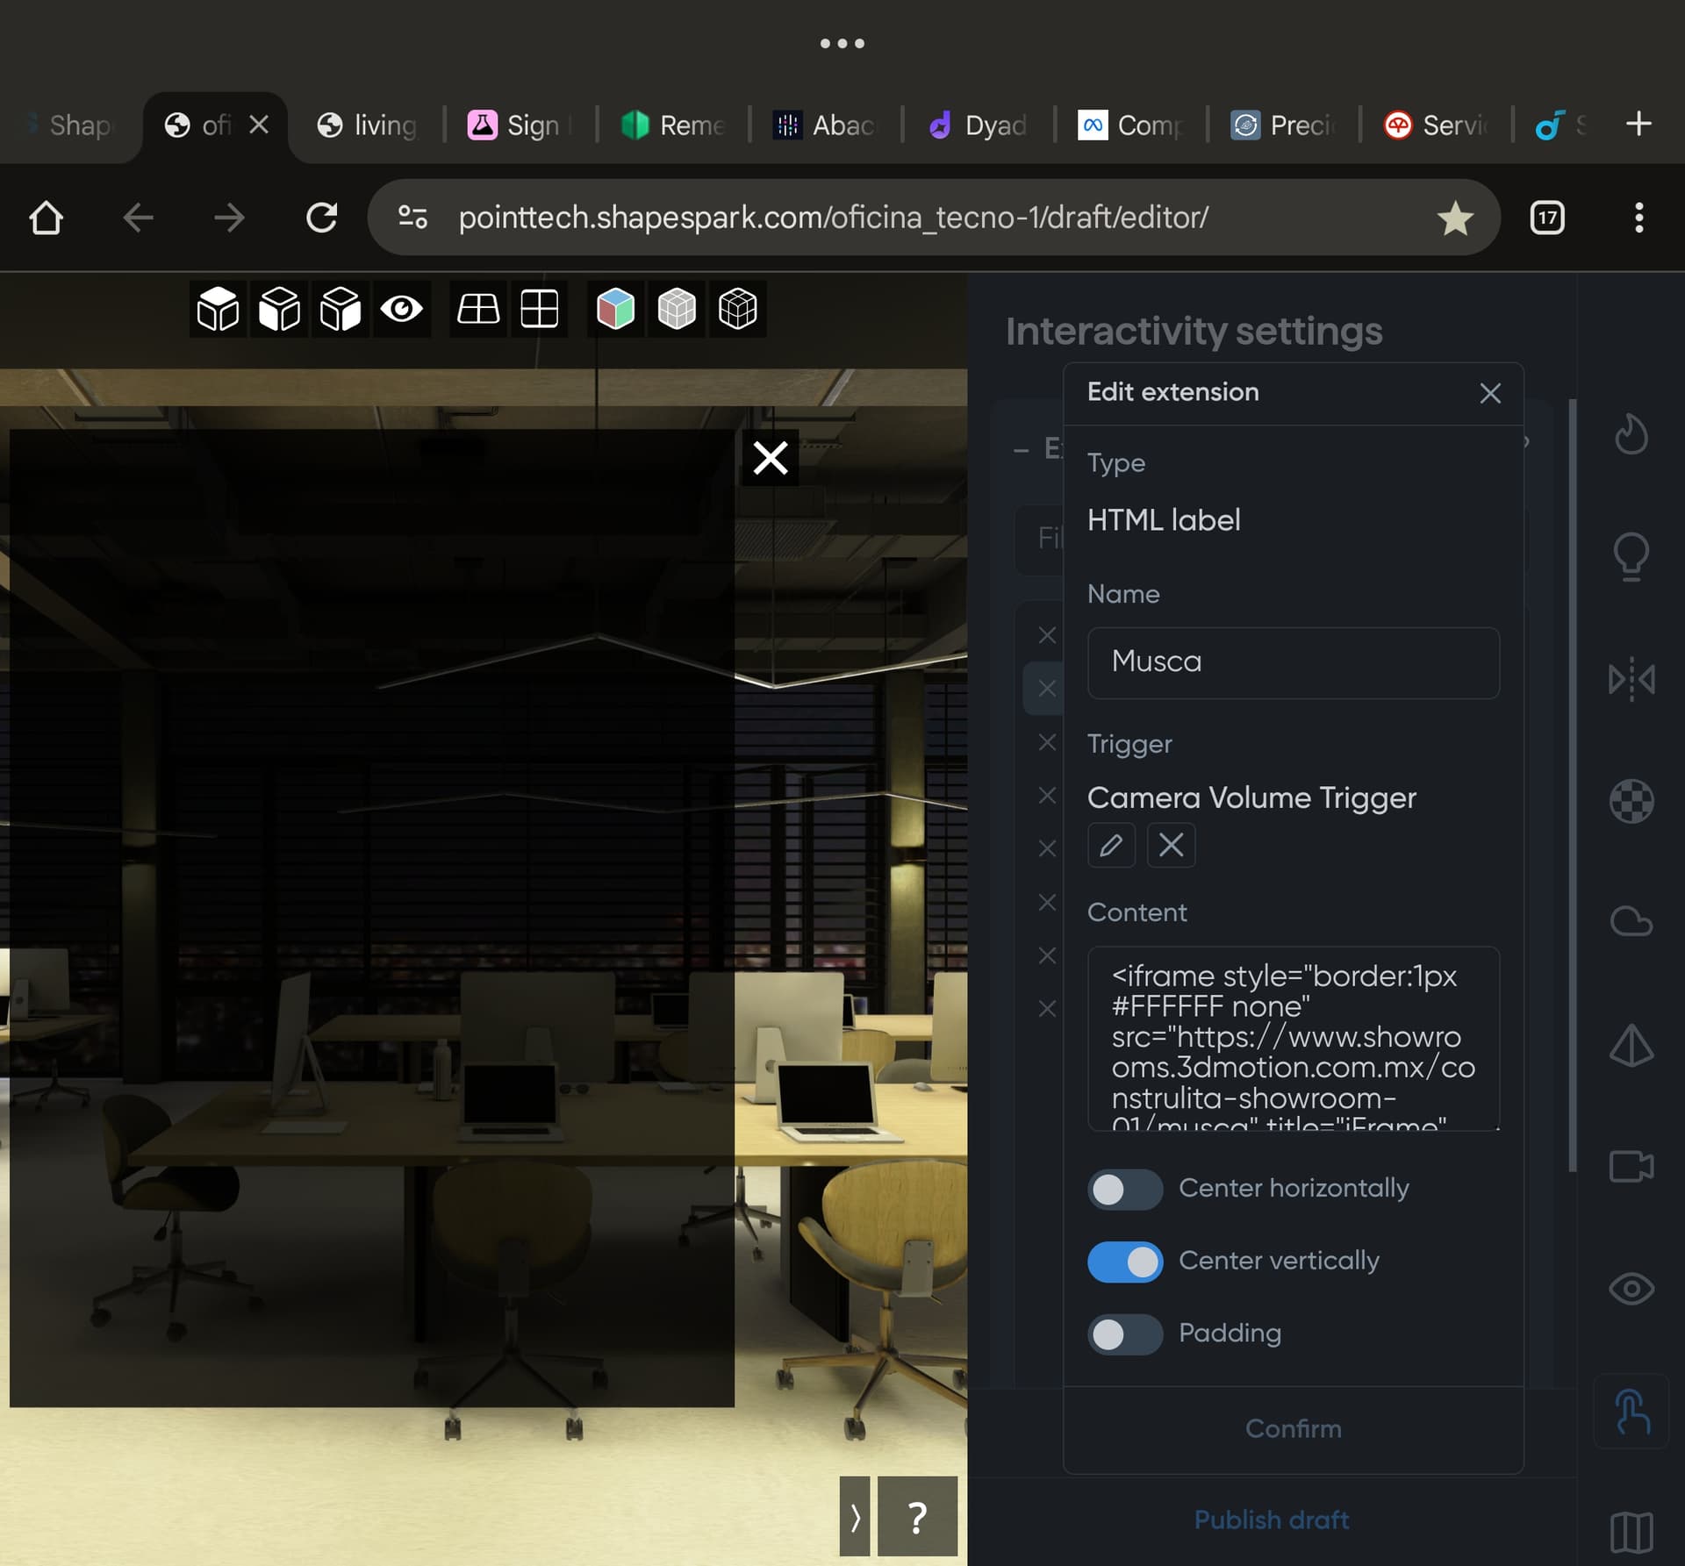Click the Confirm button
Viewport: 1685px width, 1566px height.
coord(1293,1428)
